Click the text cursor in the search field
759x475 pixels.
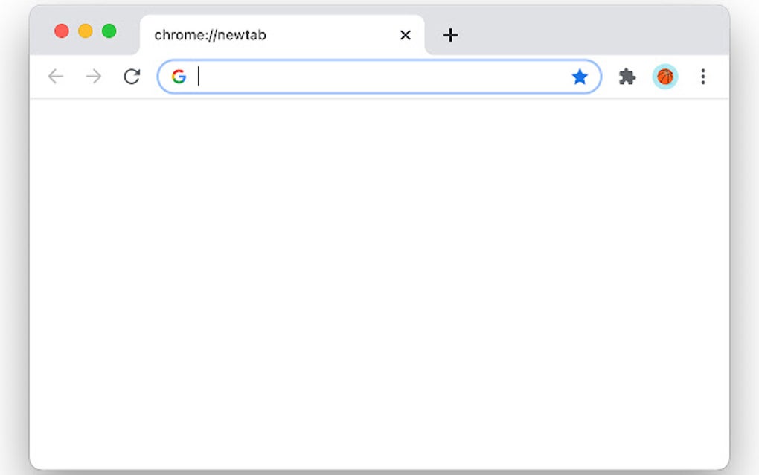(199, 76)
